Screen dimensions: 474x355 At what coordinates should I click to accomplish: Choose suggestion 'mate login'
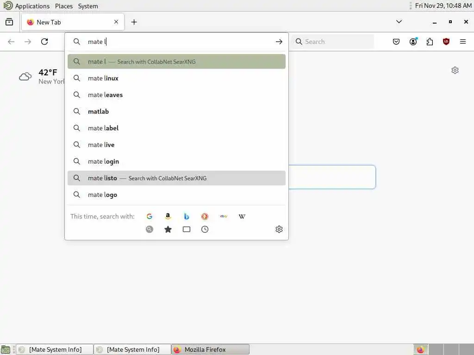pyautogui.click(x=176, y=161)
